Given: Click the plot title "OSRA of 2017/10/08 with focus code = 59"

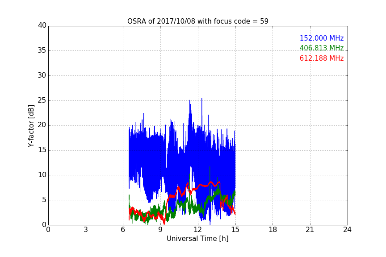Looking at the screenshot, I should pyautogui.click(x=197, y=21).
